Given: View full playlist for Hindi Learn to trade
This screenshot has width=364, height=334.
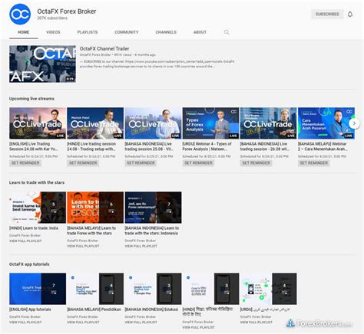Looking at the screenshot, I should click(25, 241).
